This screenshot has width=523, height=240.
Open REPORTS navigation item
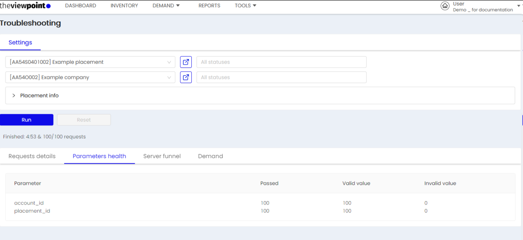coord(210,6)
